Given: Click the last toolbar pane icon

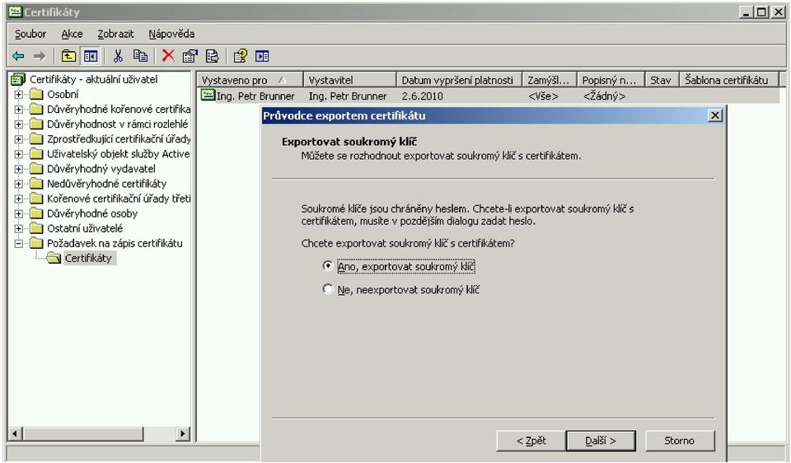Looking at the screenshot, I should click(x=262, y=56).
